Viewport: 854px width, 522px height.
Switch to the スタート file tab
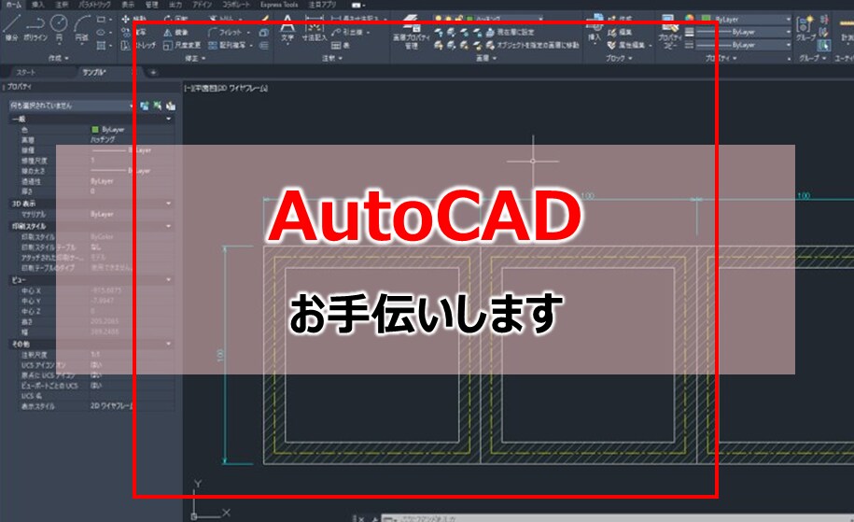(26, 73)
